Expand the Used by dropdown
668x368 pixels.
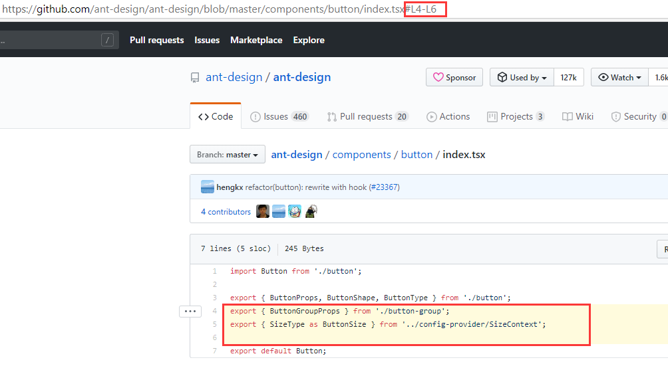click(522, 77)
